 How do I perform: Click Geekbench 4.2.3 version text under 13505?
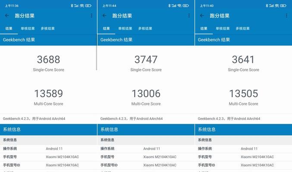point(229,119)
